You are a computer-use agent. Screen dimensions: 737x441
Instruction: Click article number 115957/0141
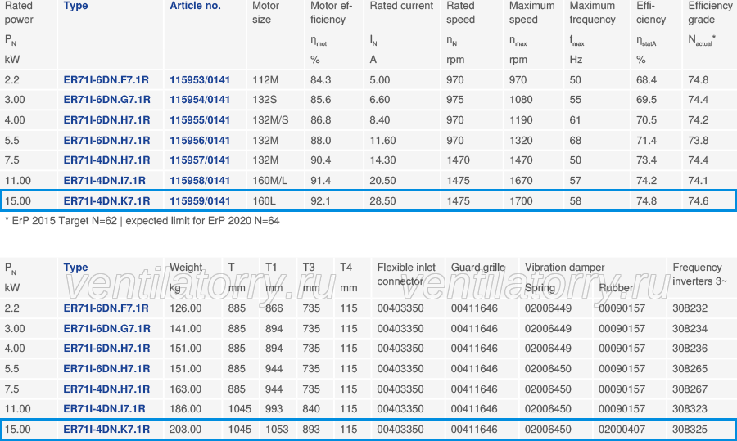click(x=200, y=160)
